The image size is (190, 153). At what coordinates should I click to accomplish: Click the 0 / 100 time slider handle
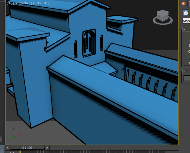[27, 147]
